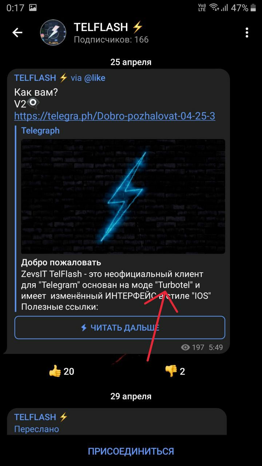Join channel via ПРИСОЕДИНИТЬСЯ button
The width and height of the screenshot is (262, 466).
[x=131, y=451]
